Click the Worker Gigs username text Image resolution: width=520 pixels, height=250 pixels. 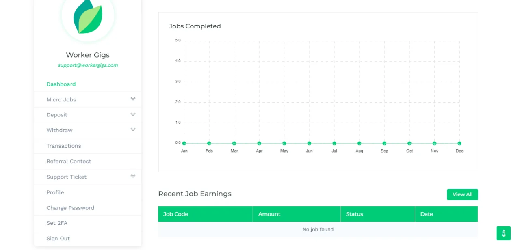[88, 55]
